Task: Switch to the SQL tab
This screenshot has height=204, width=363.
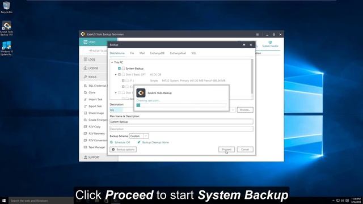Action: click(x=194, y=53)
